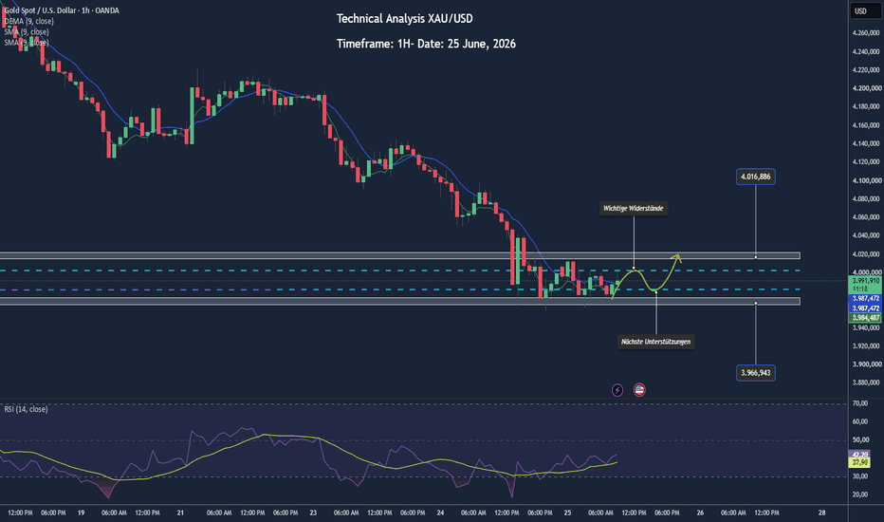884x522 pixels.
Task: Click the 3.940,000 price axis label
Action: (x=866, y=327)
